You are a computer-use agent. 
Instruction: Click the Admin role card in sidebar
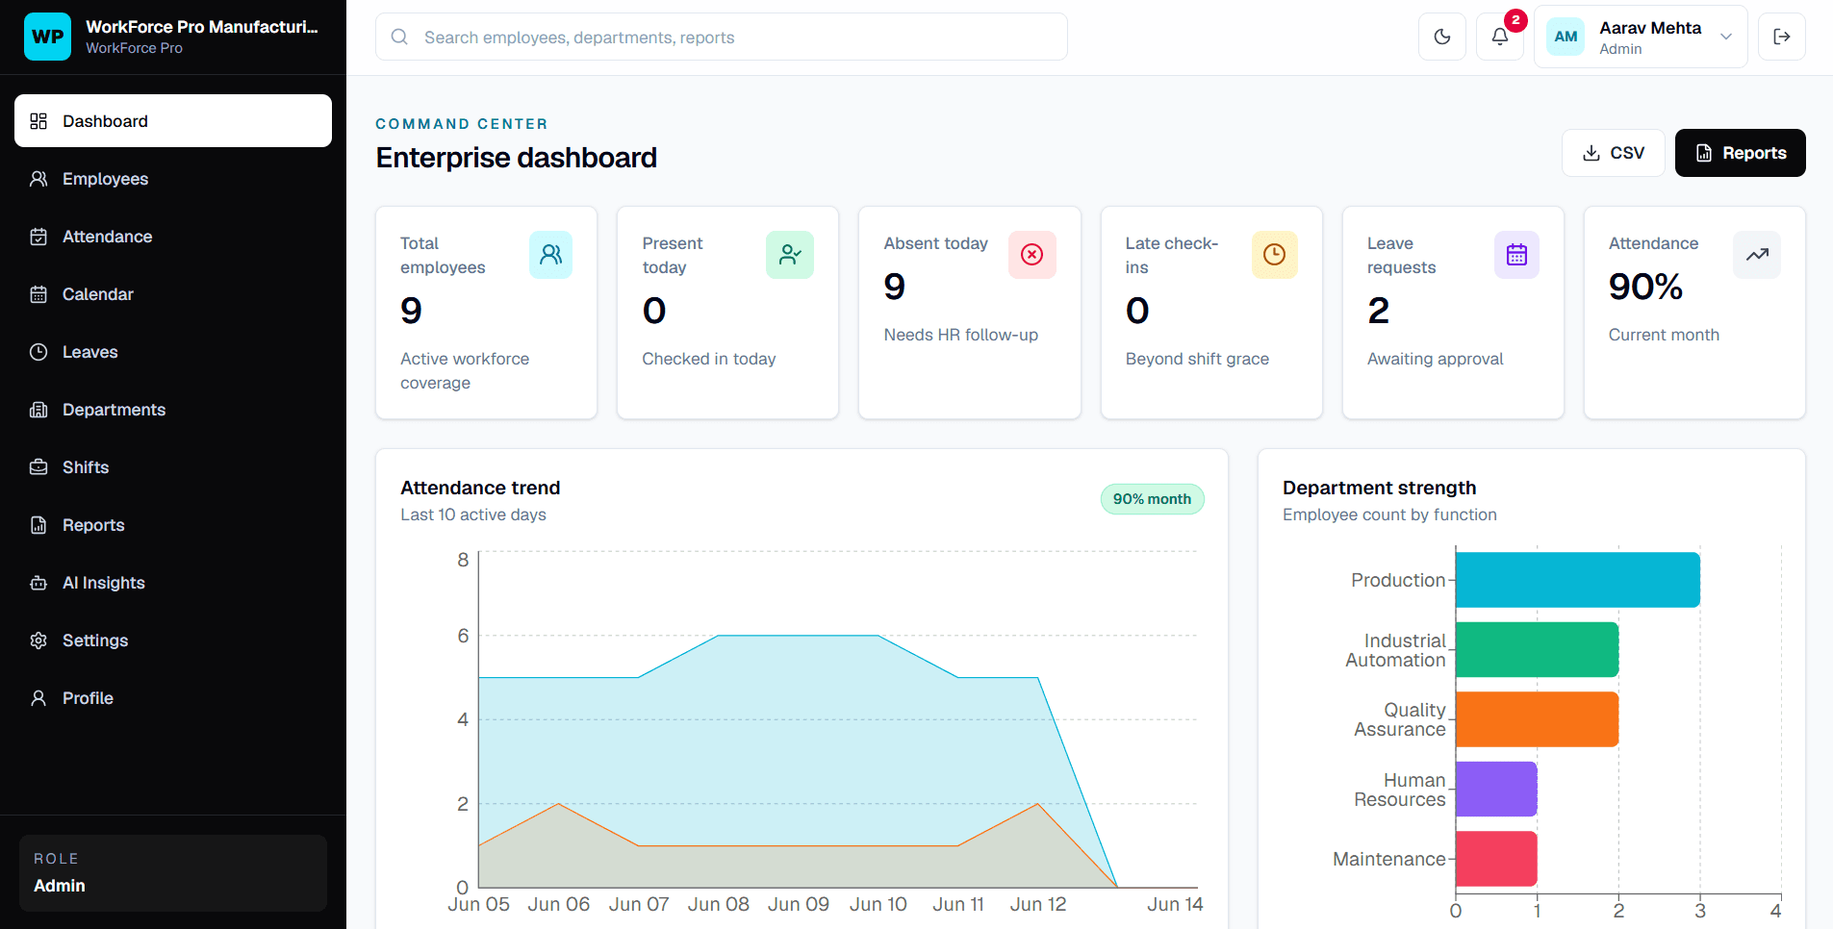coord(173,873)
